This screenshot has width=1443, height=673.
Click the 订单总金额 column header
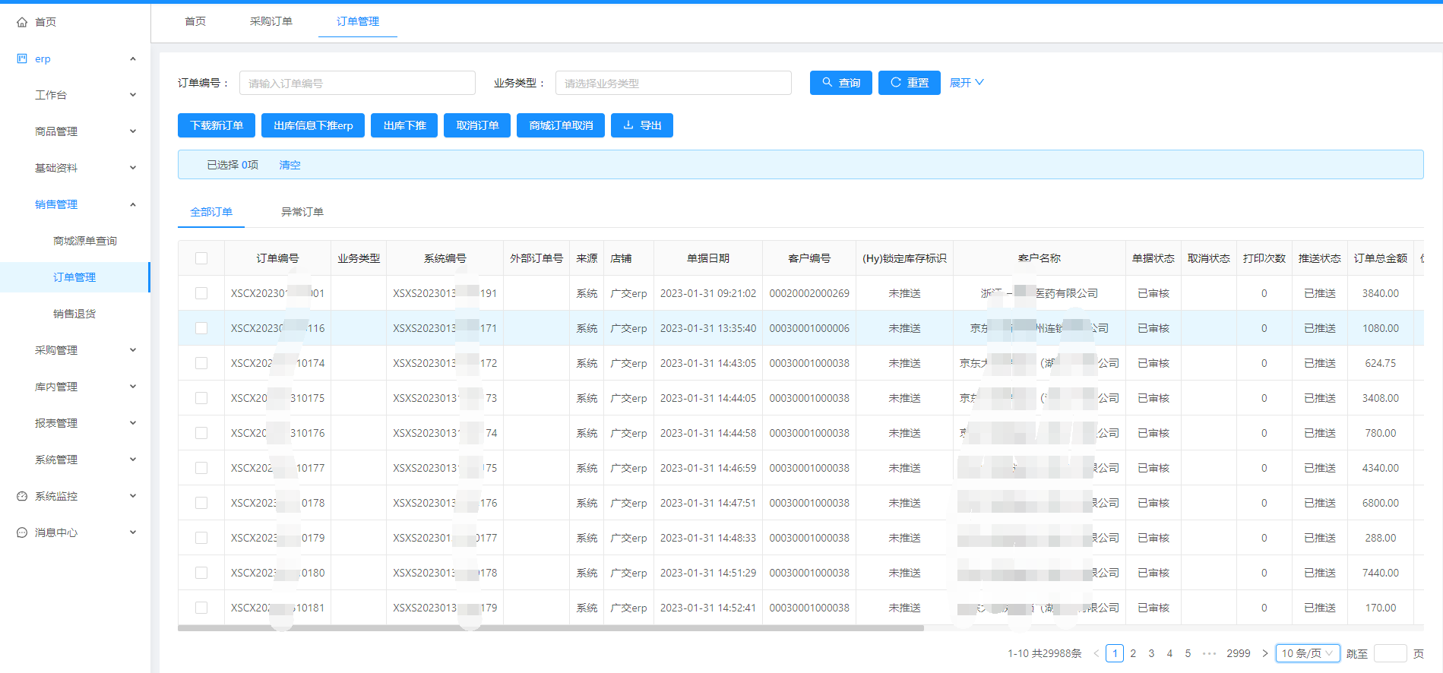pyautogui.click(x=1381, y=258)
